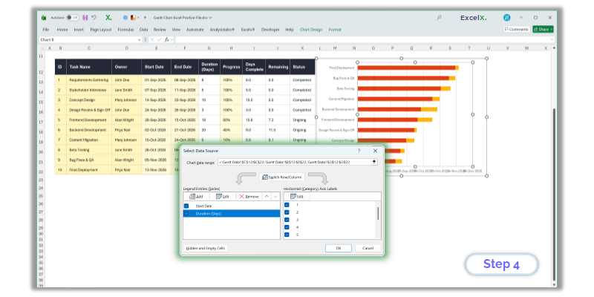Click Add in Legend Entries
594x297 pixels.
click(x=196, y=196)
